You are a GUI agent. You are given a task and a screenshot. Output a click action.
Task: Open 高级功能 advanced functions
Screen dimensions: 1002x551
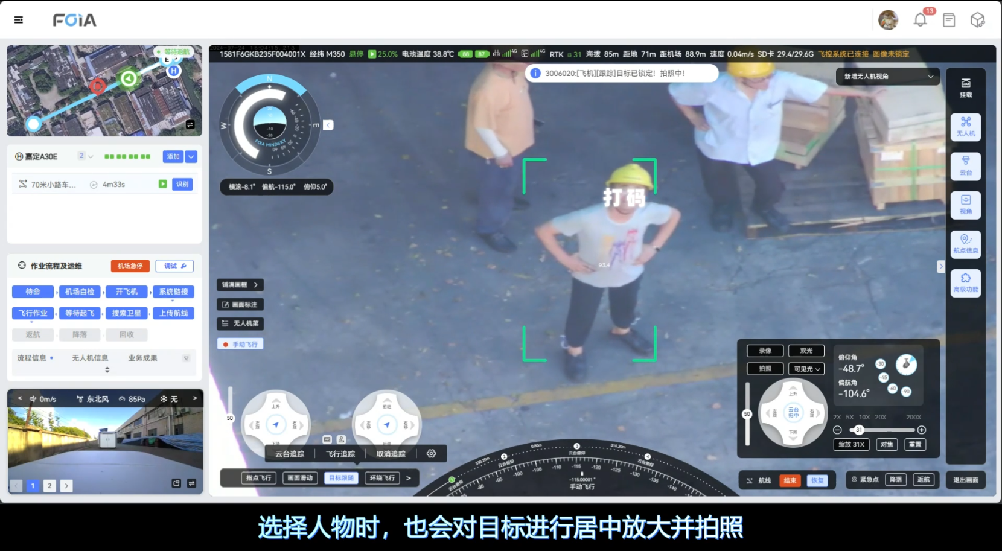click(x=965, y=282)
